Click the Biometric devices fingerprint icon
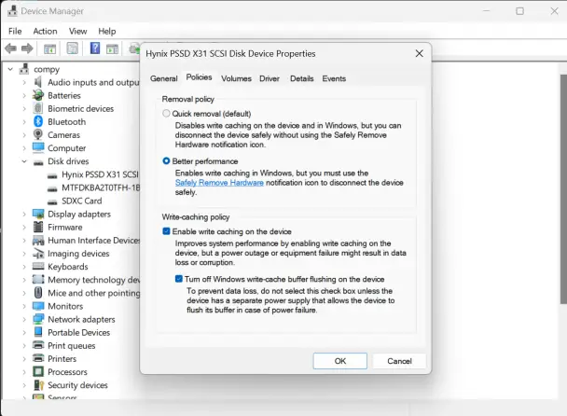Screen dimensions: 567x416 click(x=38, y=108)
